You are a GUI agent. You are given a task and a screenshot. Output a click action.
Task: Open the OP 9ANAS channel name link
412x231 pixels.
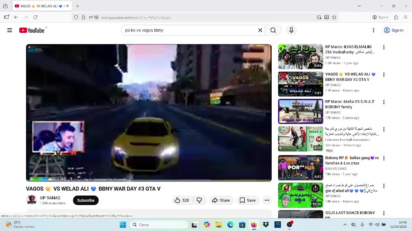coord(50,198)
